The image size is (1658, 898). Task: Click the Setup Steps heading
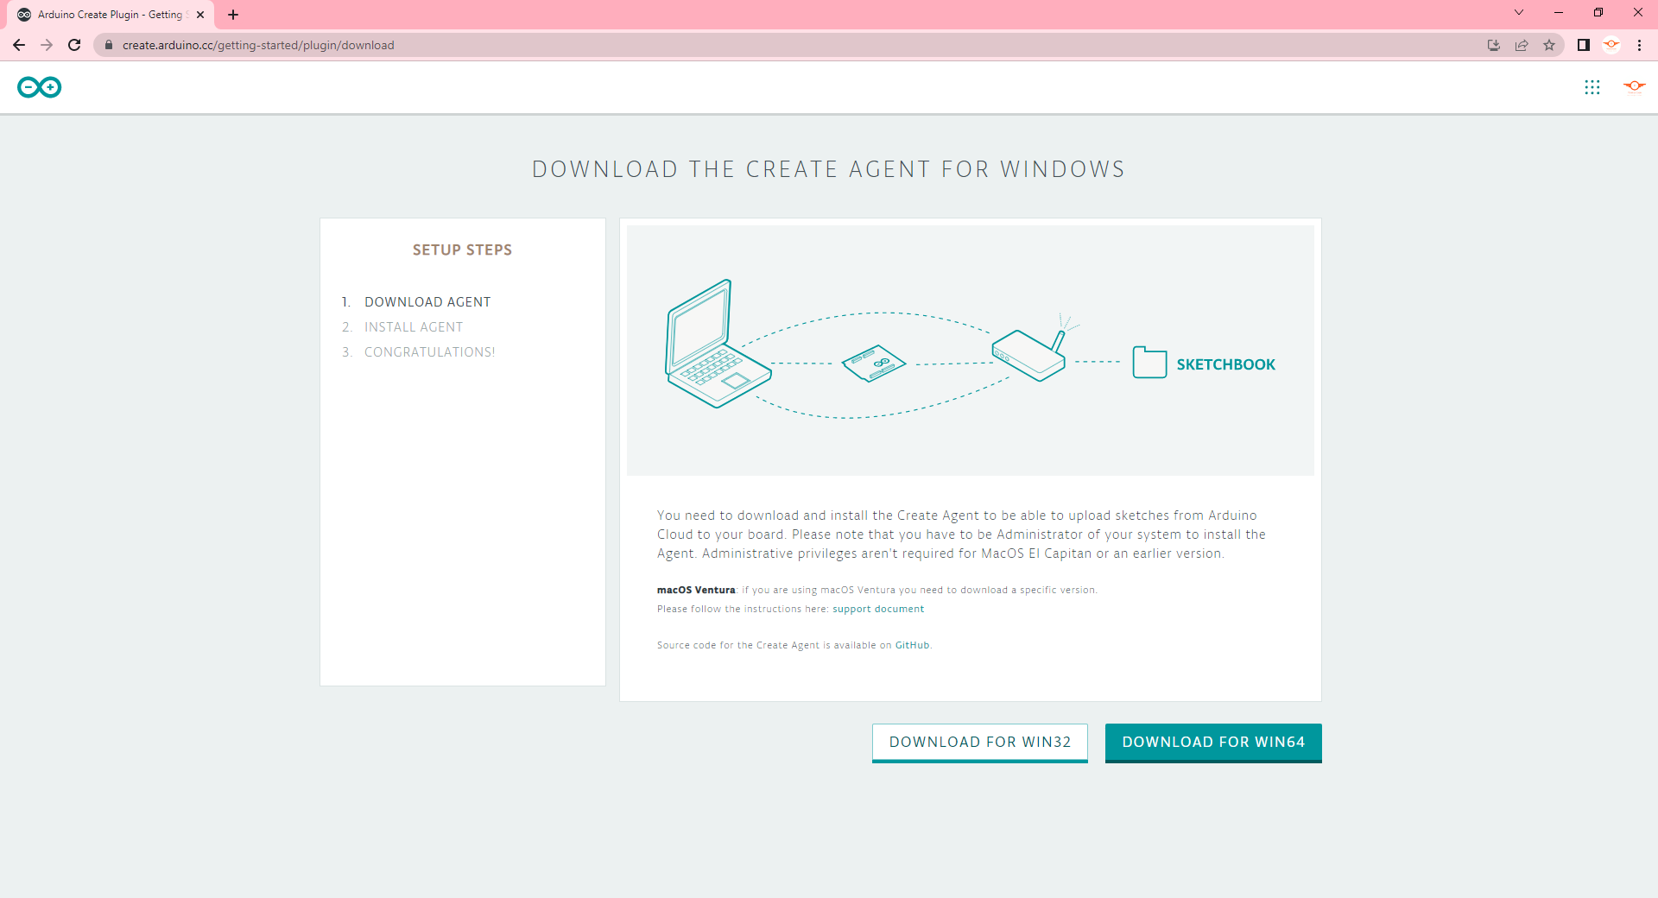tap(462, 250)
